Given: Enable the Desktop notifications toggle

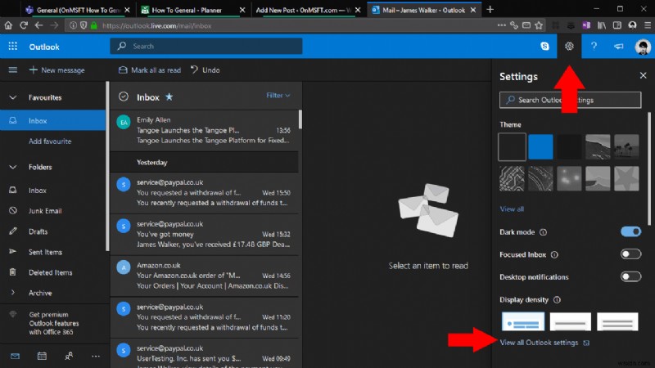Looking at the screenshot, I should point(630,276).
